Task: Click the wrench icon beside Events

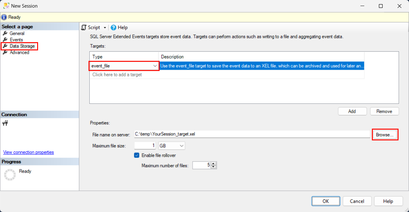Action: click(5, 40)
